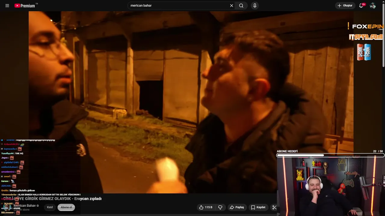Like the video showing 115 B
This screenshot has height=216, width=385.
coord(206,207)
